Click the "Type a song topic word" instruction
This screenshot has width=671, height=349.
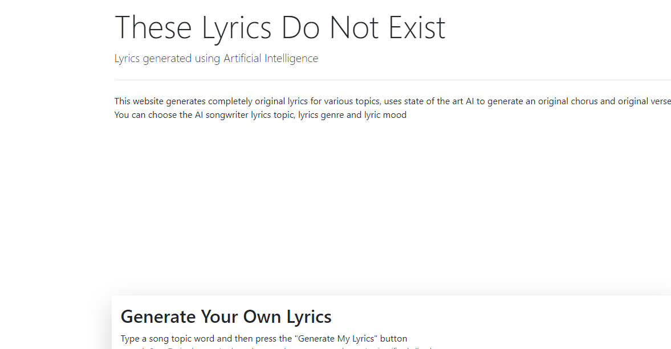pos(263,339)
